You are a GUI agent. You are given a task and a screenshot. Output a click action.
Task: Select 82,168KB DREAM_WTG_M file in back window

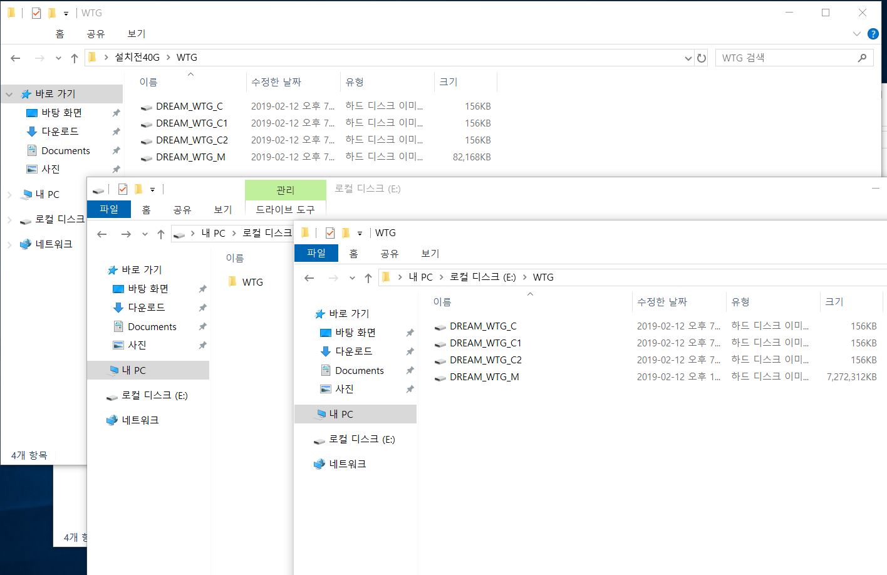[x=190, y=157]
